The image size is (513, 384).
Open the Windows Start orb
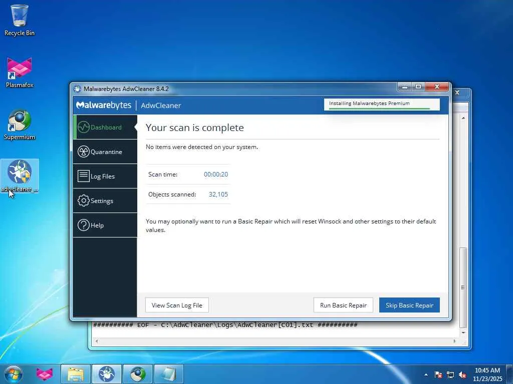pyautogui.click(x=14, y=374)
